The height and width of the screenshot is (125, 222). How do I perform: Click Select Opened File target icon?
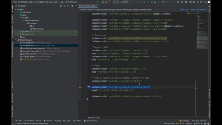coord(61,6)
